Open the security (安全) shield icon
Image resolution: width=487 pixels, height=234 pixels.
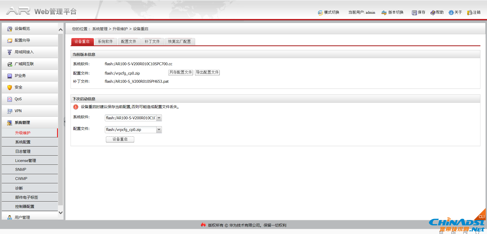[x=10, y=87]
